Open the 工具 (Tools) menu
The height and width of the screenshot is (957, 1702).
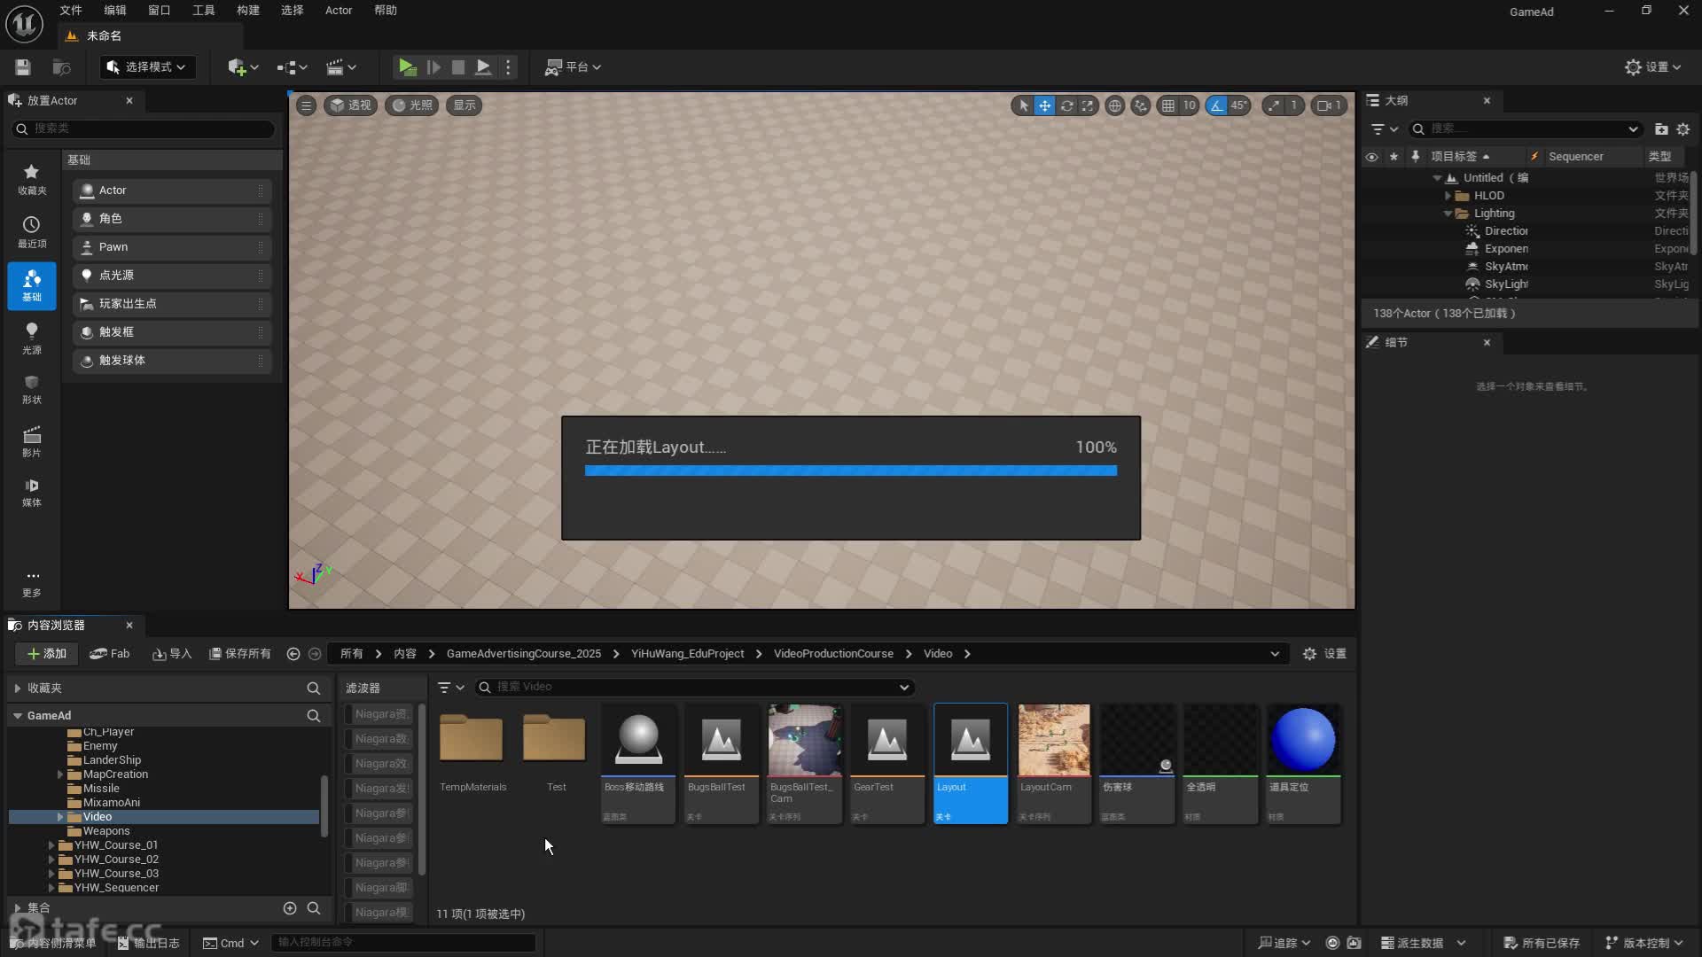click(x=203, y=11)
